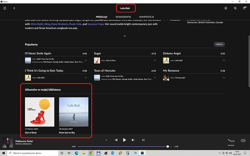The height and width of the screenshot is (156, 250).
Task: Open the Sting link
Action: [x=47, y=24]
